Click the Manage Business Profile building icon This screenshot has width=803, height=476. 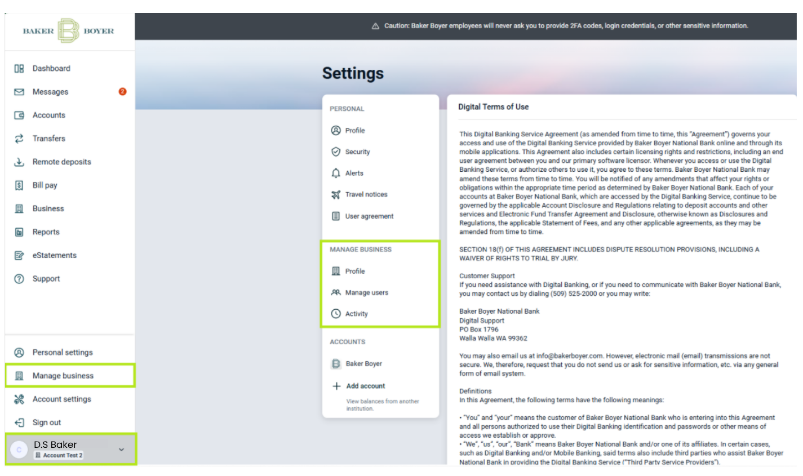336,272
